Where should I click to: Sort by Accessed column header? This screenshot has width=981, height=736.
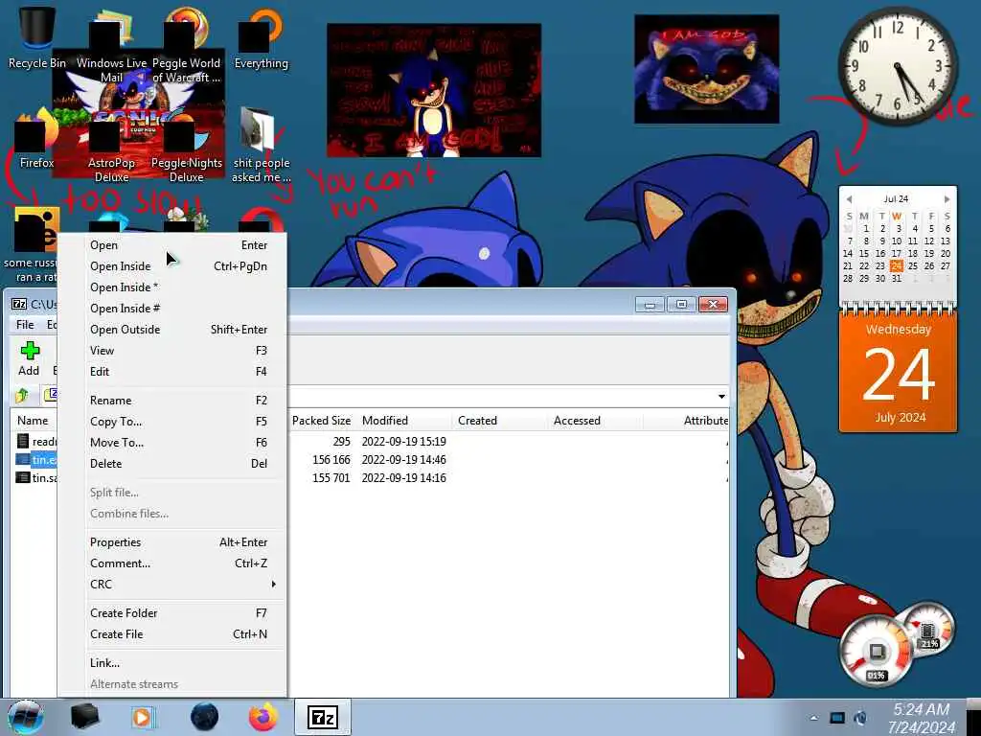(595, 421)
